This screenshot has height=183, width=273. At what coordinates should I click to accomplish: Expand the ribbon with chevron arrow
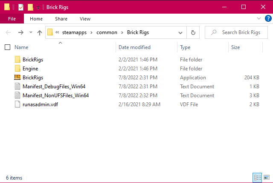coord(259,19)
